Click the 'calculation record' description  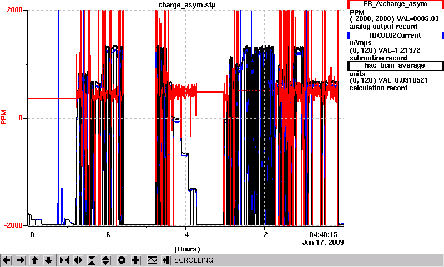click(379, 88)
